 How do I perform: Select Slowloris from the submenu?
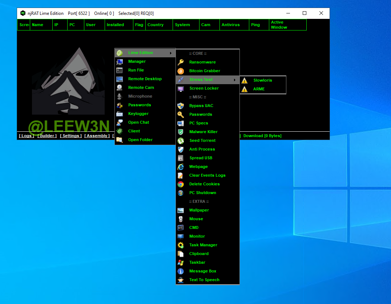tap(262, 80)
